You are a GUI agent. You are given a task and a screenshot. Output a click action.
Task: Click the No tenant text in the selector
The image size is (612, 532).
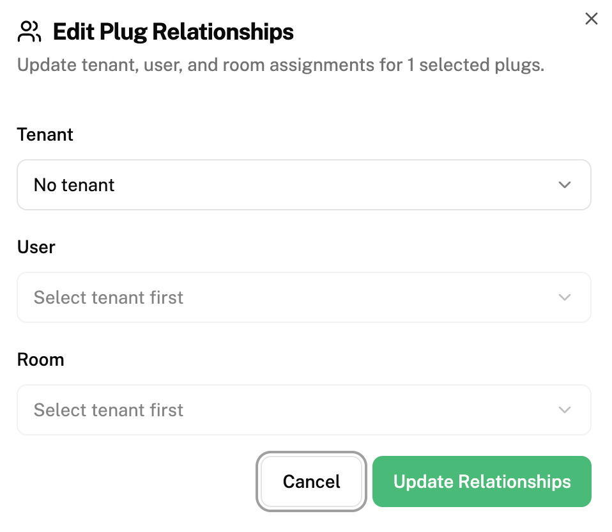pyautogui.click(x=73, y=185)
